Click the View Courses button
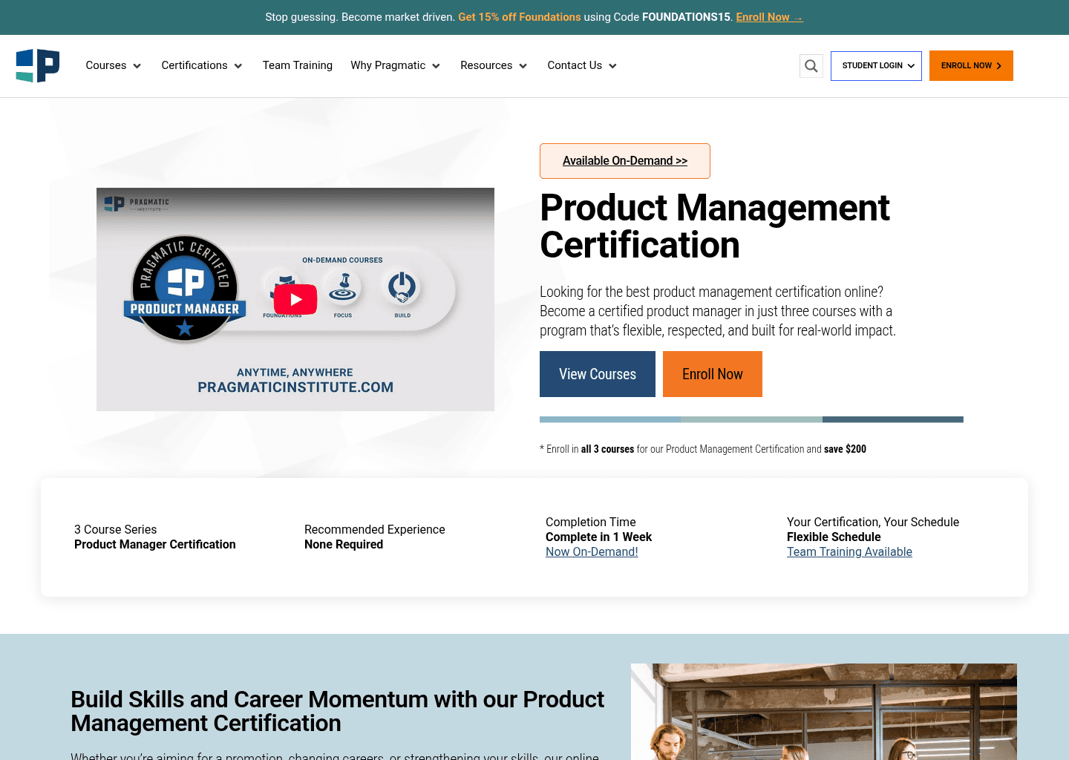 coord(597,374)
